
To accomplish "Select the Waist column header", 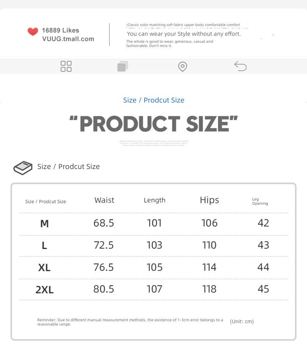I will click(104, 200).
